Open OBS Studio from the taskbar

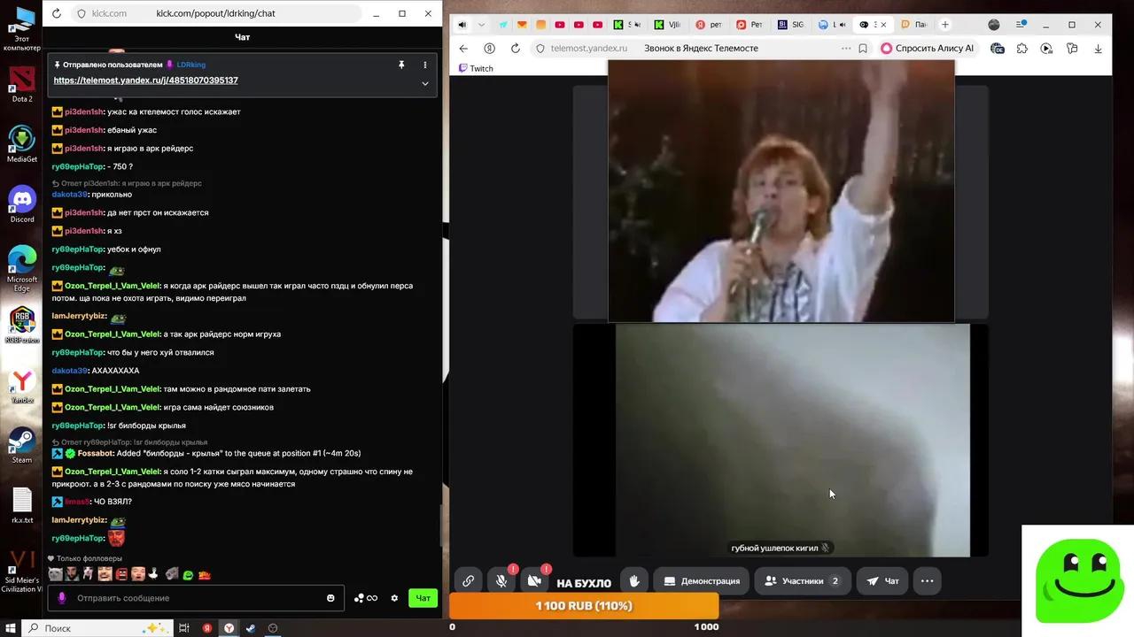tap(273, 628)
